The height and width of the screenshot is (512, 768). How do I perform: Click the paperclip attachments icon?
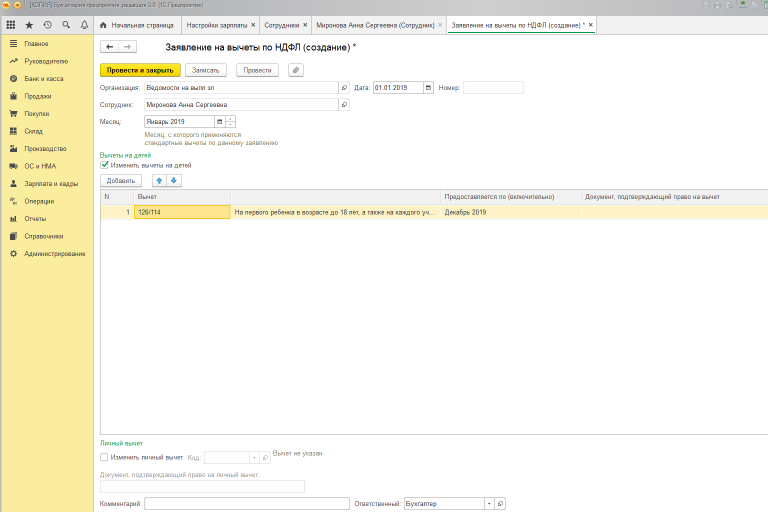296,70
